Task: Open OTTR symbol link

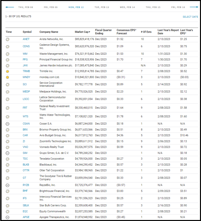Action: pos(26,170)
